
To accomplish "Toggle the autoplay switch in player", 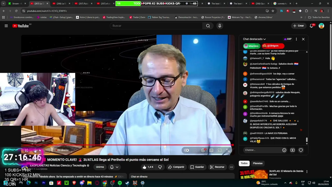I will [x=186, y=150].
